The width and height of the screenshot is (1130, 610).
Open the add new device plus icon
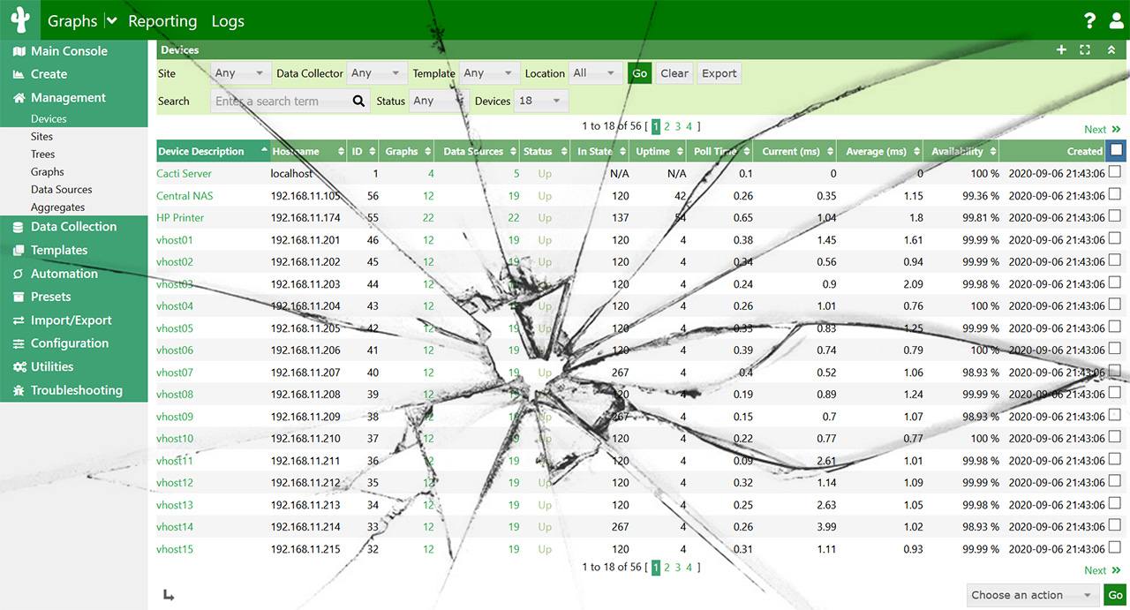[1061, 50]
